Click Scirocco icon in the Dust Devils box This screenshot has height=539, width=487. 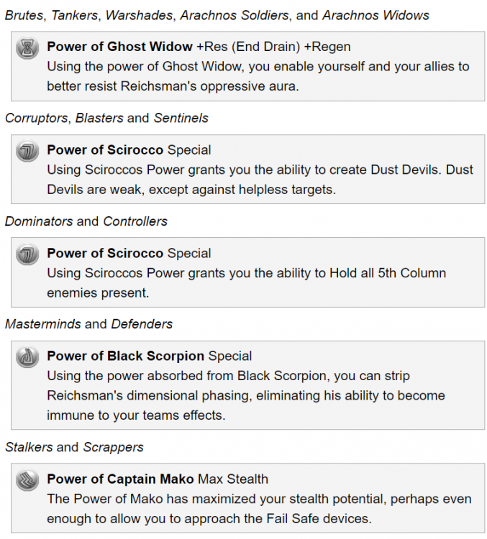pos(27,152)
